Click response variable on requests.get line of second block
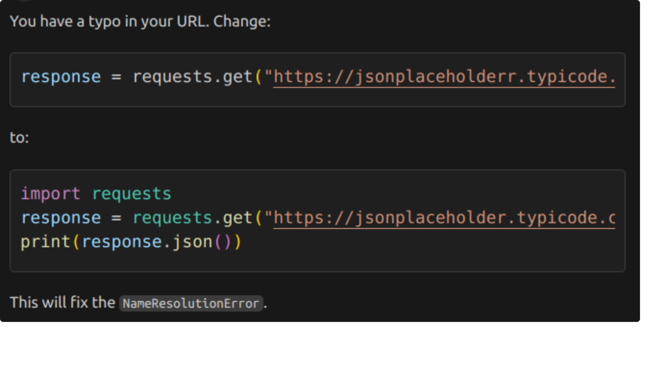Screen dimensions: 664x373 (61, 218)
